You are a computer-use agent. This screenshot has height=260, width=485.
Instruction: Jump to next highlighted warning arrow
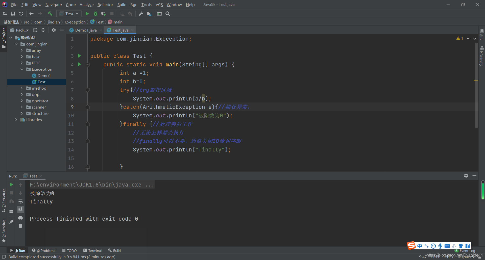475,39
